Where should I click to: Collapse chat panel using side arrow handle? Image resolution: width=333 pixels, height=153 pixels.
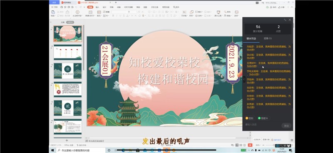pyautogui.click(x=244, y=79)
